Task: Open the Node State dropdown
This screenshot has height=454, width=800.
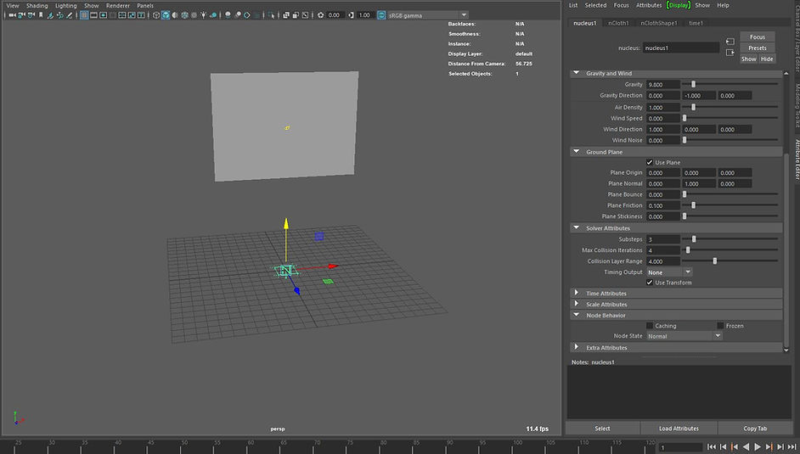Action: pyautogui.click(x=685, y=336)
